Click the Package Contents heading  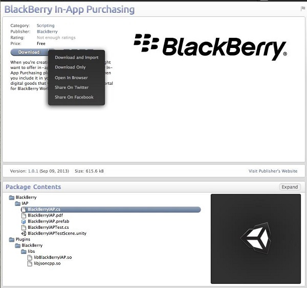point(33,187)
